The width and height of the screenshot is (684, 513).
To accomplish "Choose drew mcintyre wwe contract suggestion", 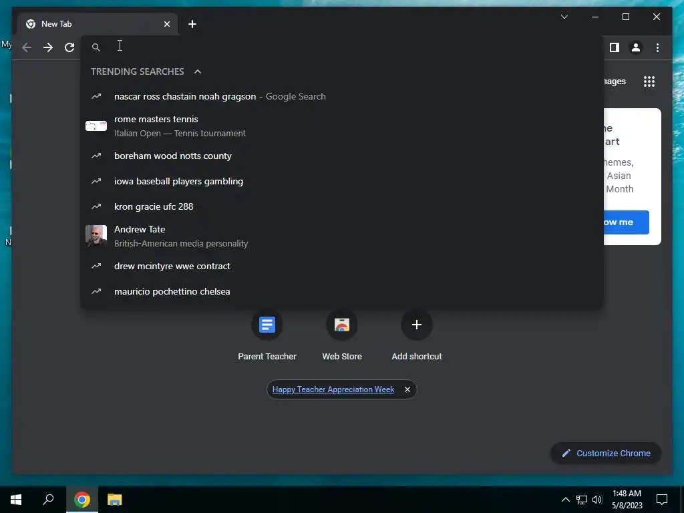I will pos(342,266).
